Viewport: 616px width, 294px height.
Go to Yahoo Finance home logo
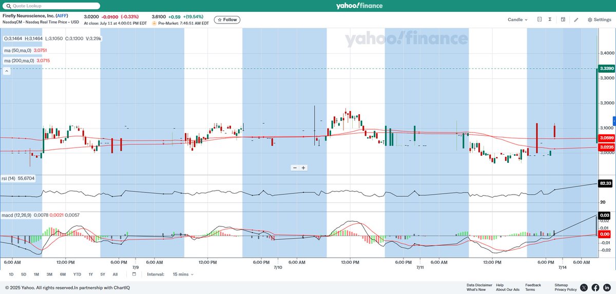[x=358, y=6]
